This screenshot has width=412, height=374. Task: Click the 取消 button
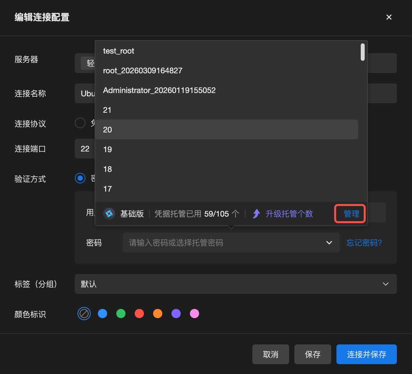[x=271, y=354]
